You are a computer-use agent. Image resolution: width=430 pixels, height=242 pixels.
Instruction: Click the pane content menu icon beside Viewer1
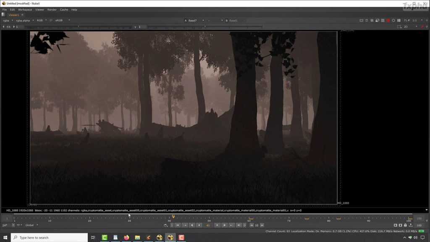(3, 15)
